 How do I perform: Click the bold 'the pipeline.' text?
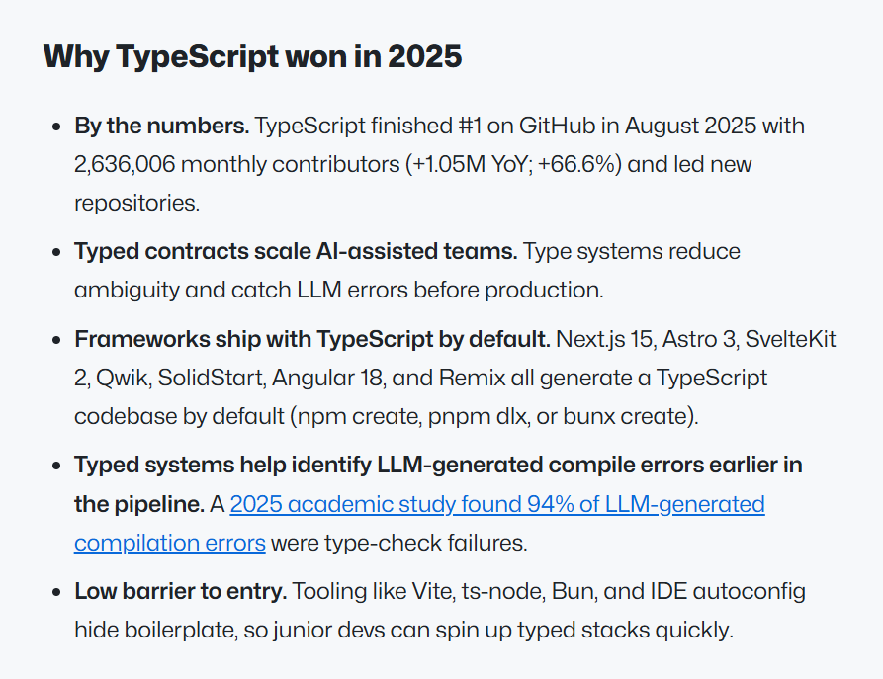coord(139,504)
